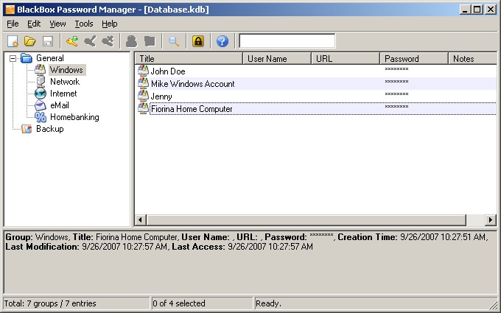501x313 pixels.
Task: Click the Backup folder icon
Action: coord(27,129)
